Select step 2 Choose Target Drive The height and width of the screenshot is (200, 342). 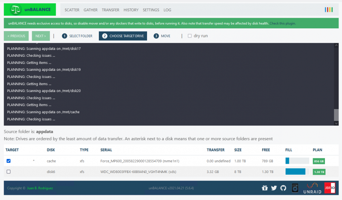pos(123,36)
